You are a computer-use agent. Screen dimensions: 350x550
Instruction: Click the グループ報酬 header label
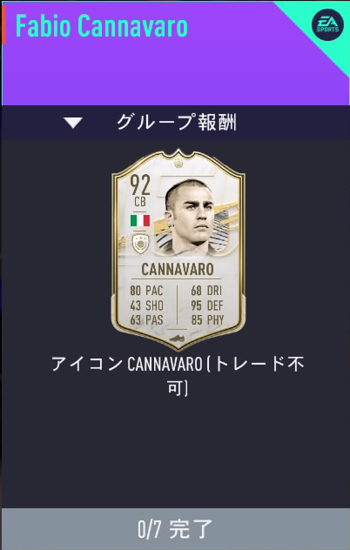click(176, 123)
